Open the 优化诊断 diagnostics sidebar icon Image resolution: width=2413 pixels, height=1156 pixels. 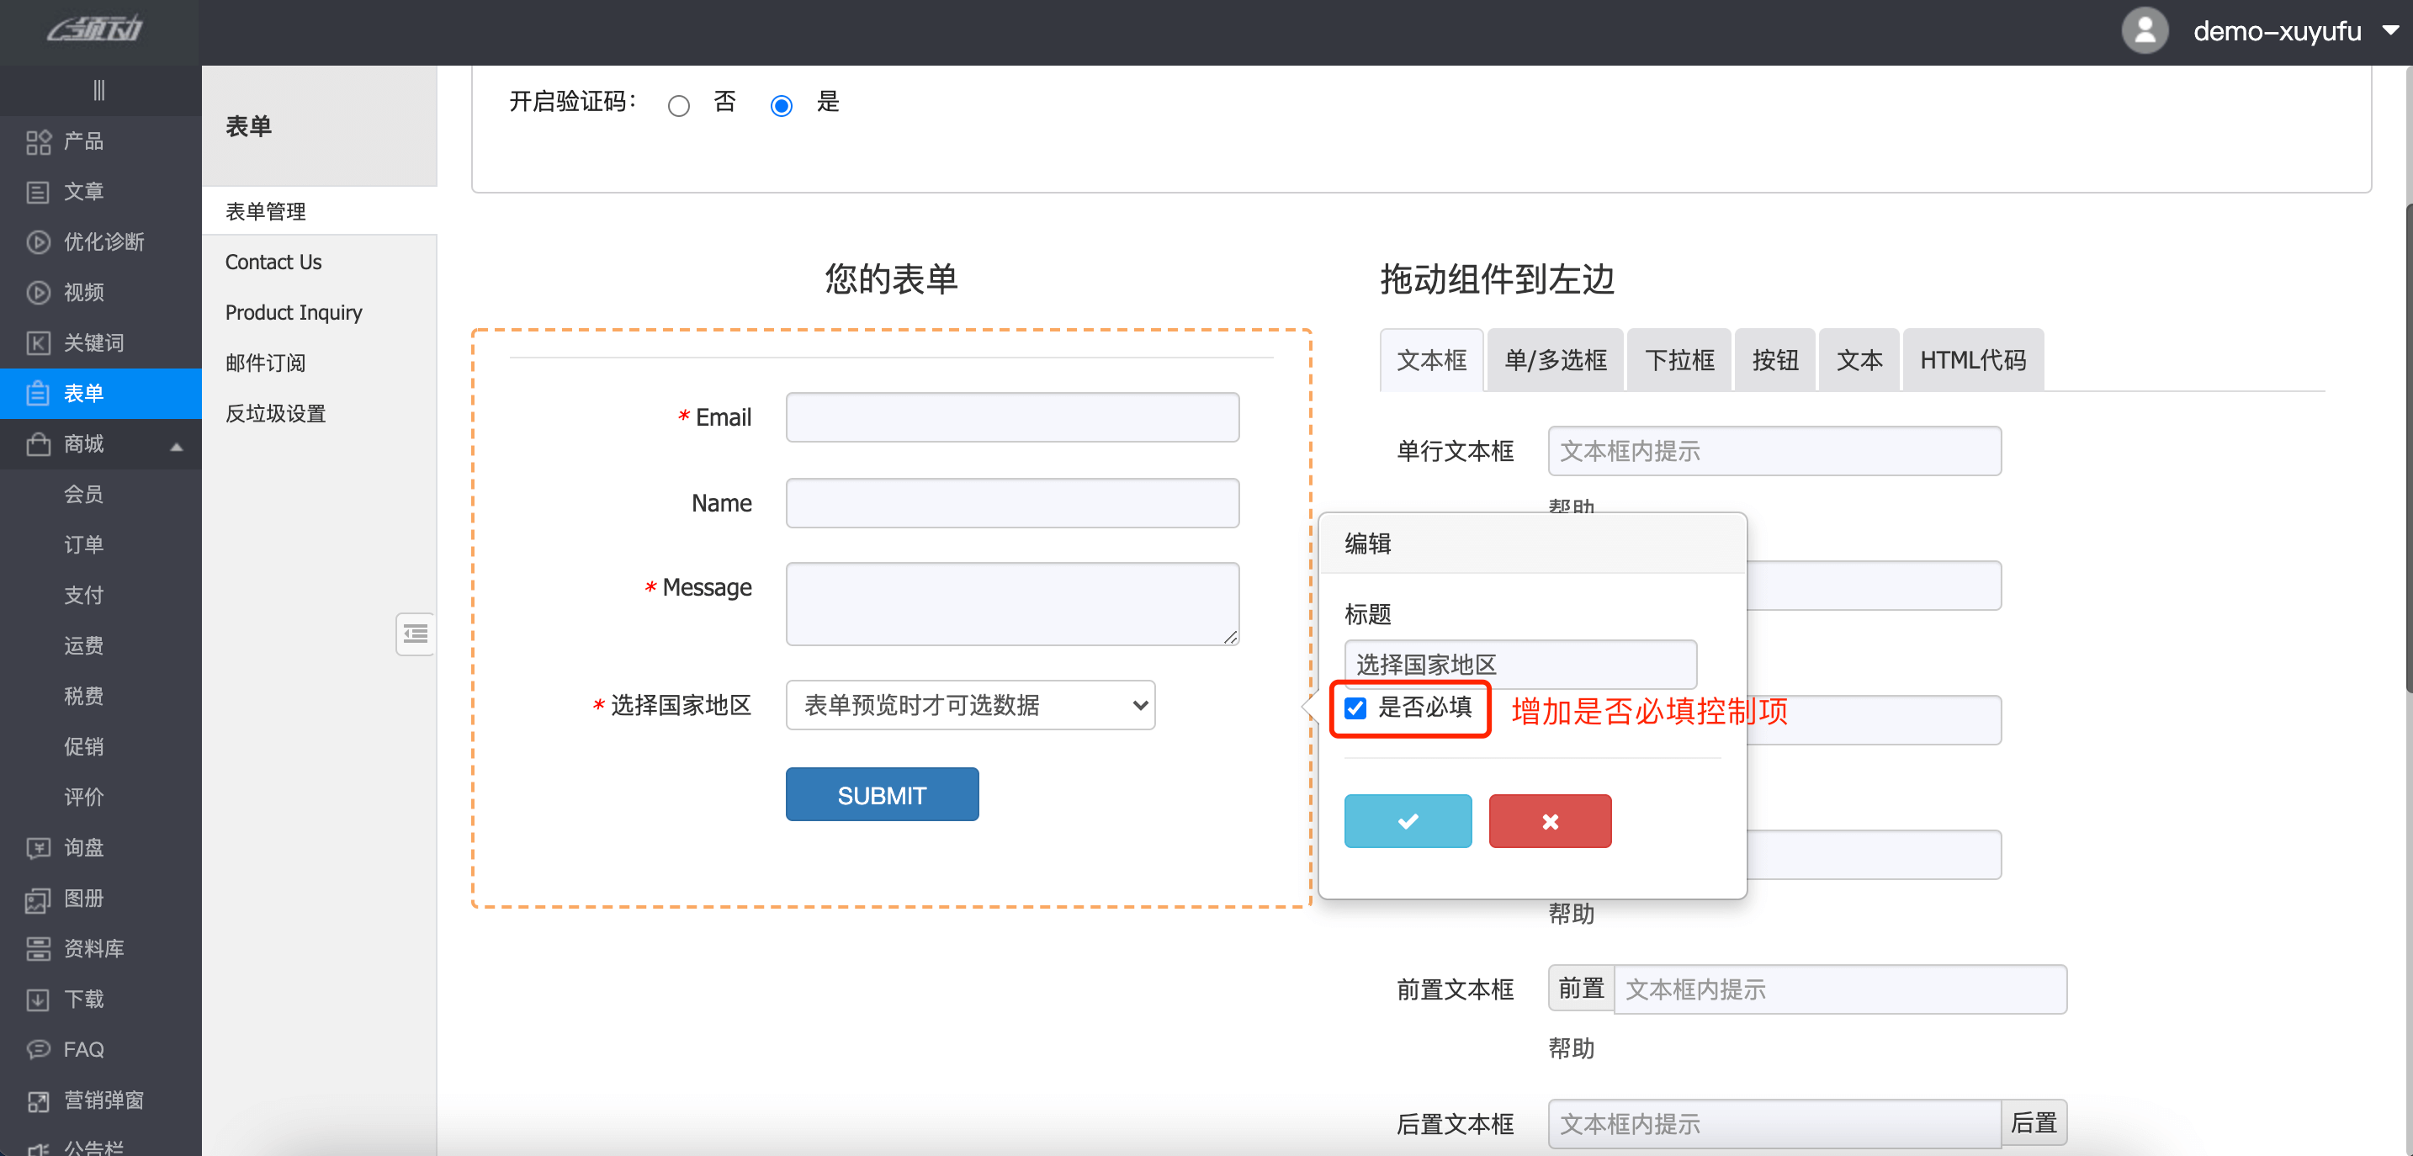point(39,241)
